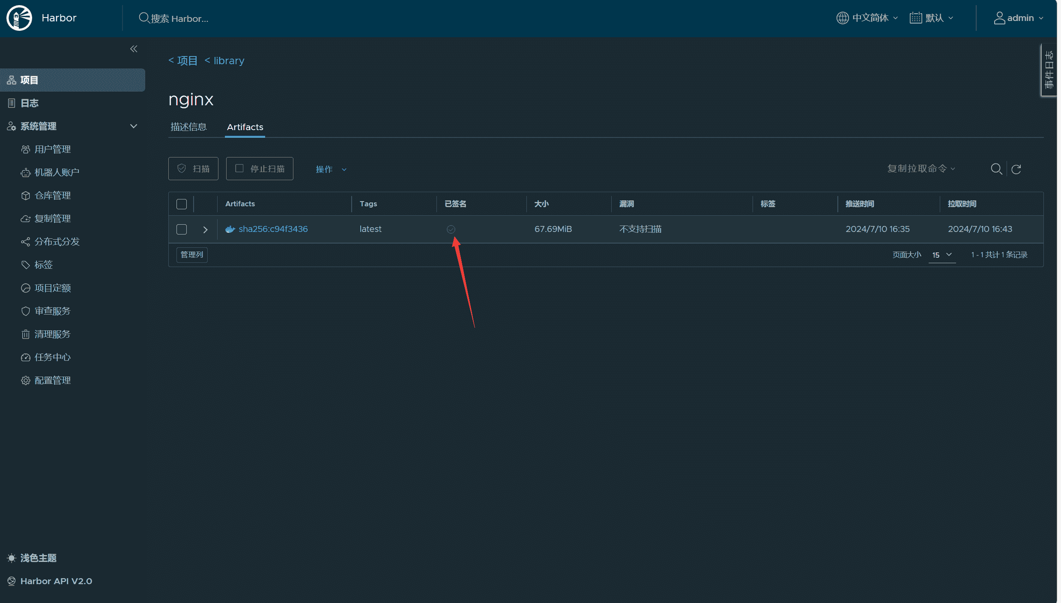Refresh the artifact list

pyautogui.click(x=1016, y=169)
